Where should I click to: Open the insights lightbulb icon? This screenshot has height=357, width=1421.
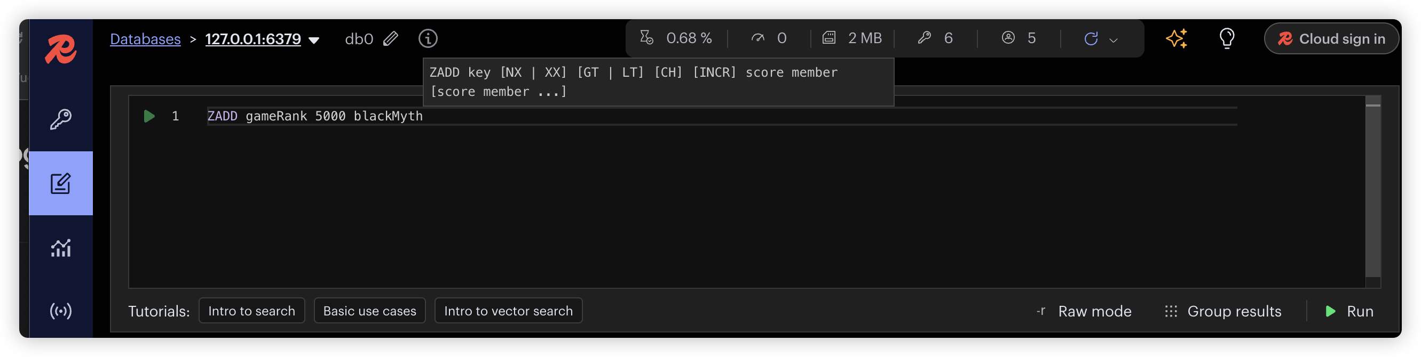coord(1227,38)
